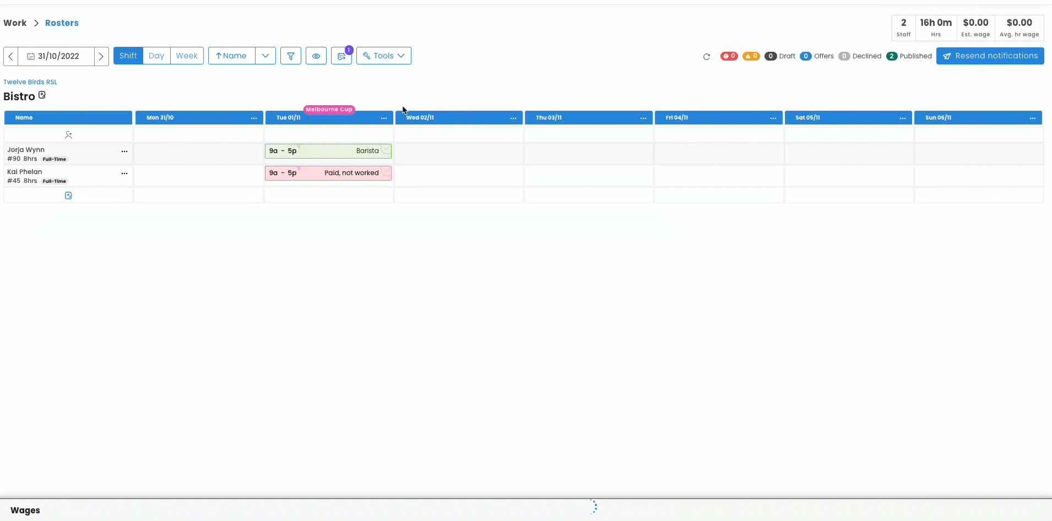
Task: Go to next date with right arrow
Action: click(101, 56)
